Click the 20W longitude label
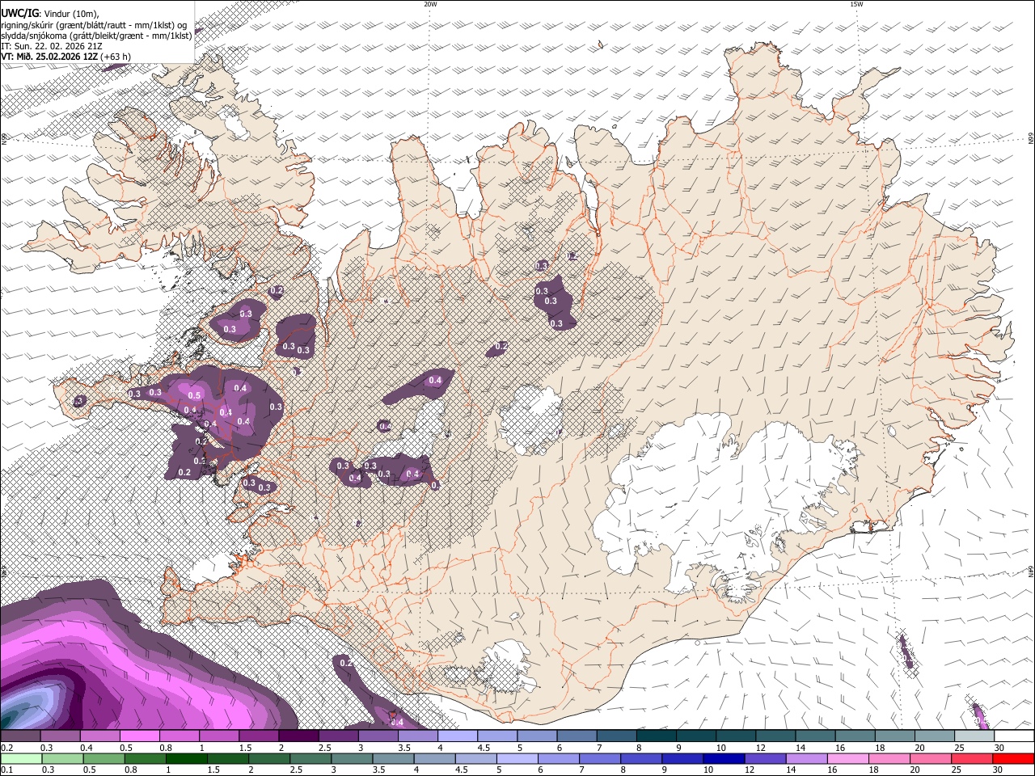 coord(430,4)
